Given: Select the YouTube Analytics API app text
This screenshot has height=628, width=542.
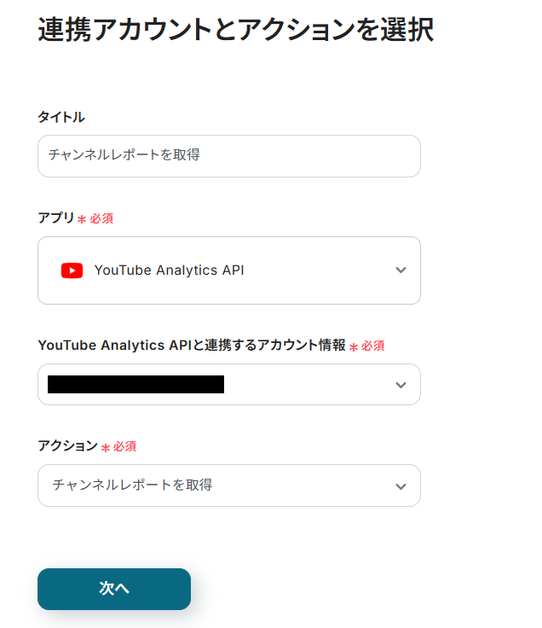Looking at the screenshot, I should [169, 270].
